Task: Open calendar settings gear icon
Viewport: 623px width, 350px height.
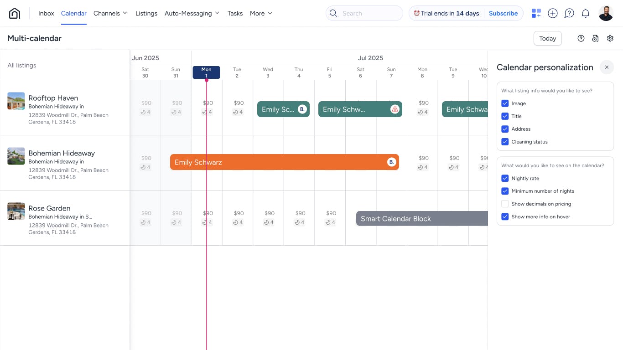Action: click(x=610, y=38)
